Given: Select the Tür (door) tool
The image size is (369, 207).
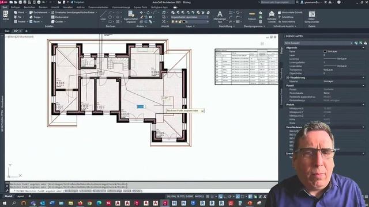Looking at the screenshot, I should click(x=18, y=17).
